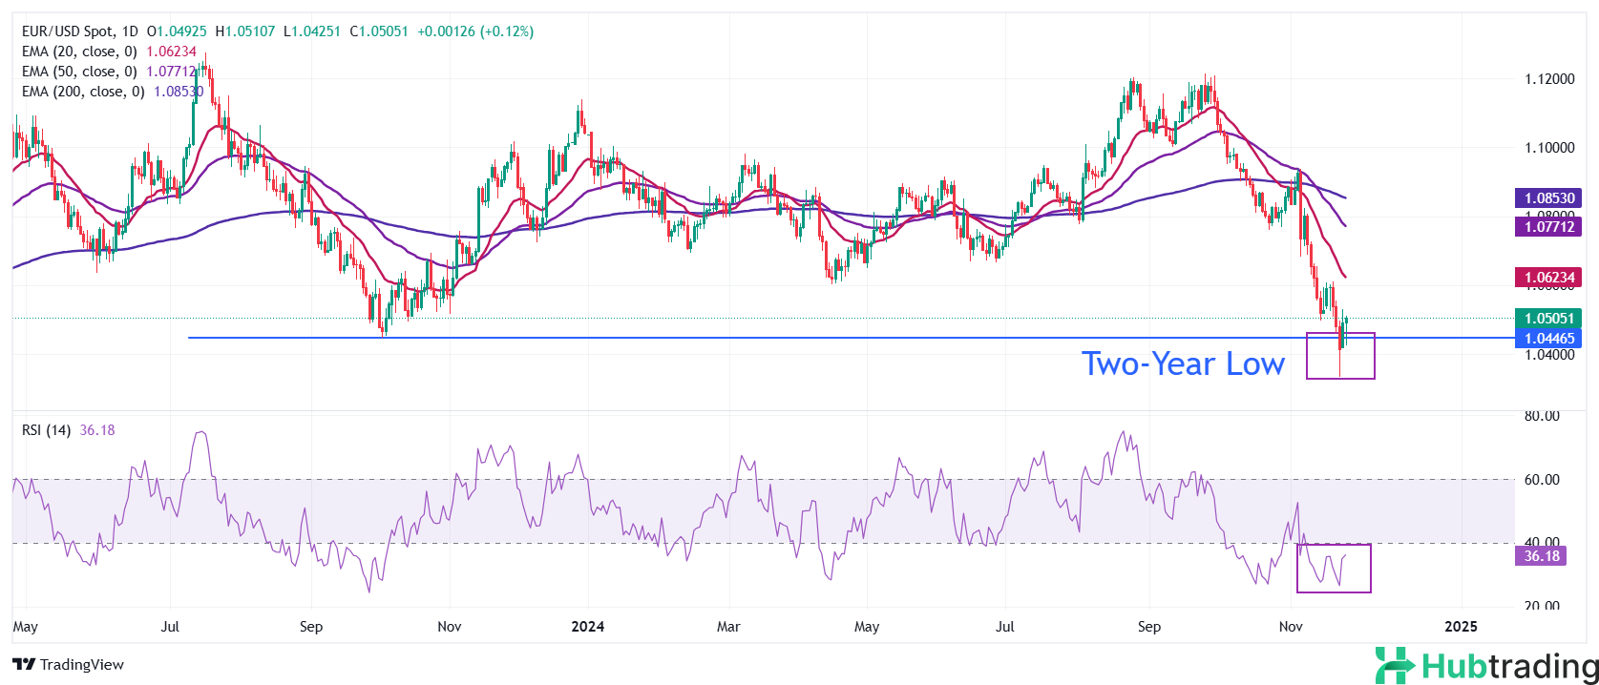Viewport: 1599px width, 685px height.
Task: Click the purple 36.18 RSI value label
Action: 1541,556
